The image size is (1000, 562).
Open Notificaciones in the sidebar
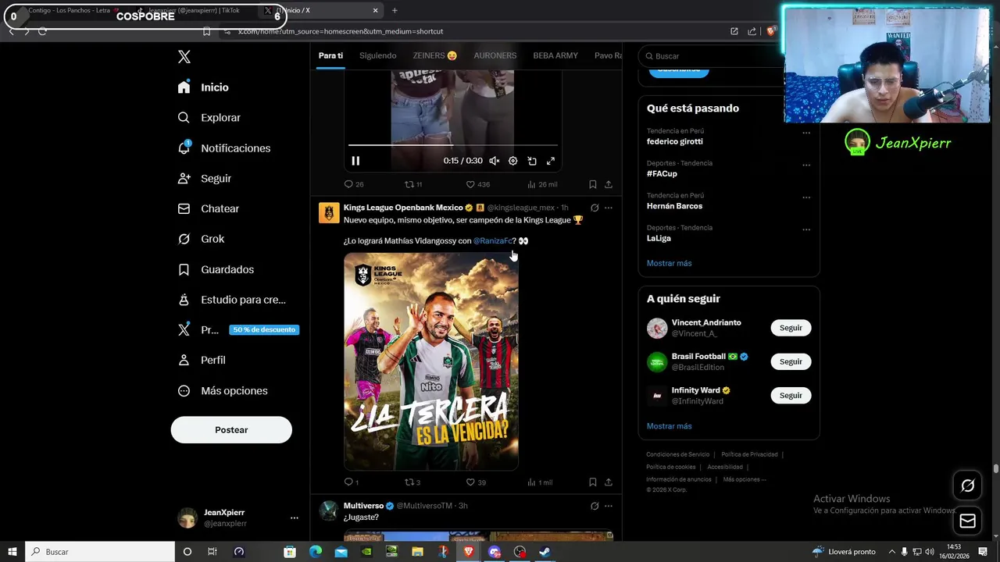pyautogui.click(x=223, y=148)
